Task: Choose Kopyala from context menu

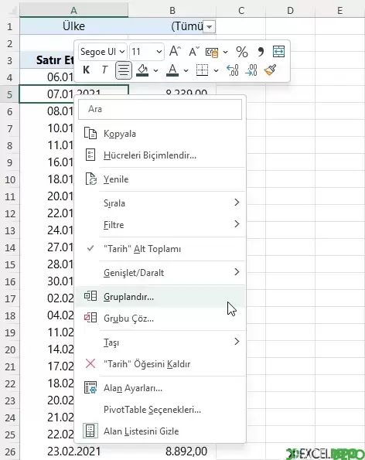Action: tap(160, 134)
